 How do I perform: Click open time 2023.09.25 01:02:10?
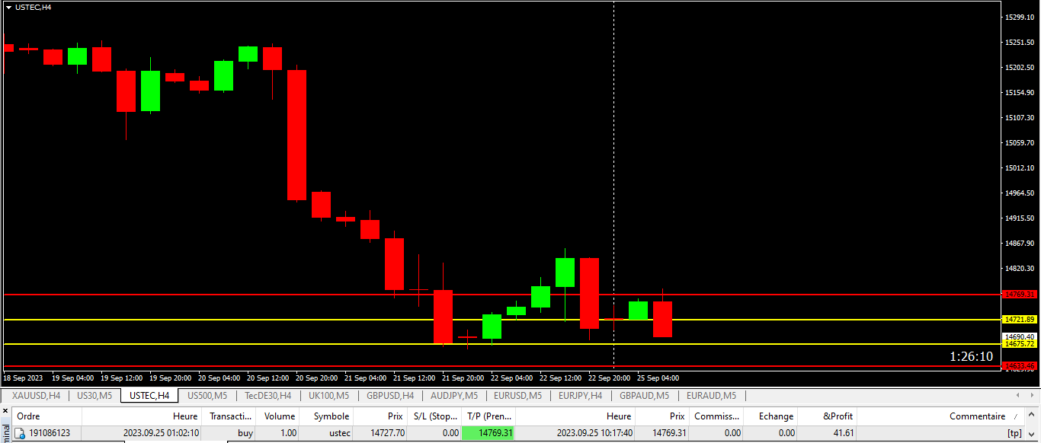(x=162, y=433)
